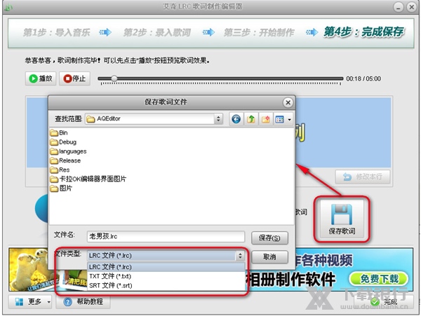This screenshot has width=421, height=316.
Task: Click step 1 导入音乐 in the wizard bar
Action: 56,33
